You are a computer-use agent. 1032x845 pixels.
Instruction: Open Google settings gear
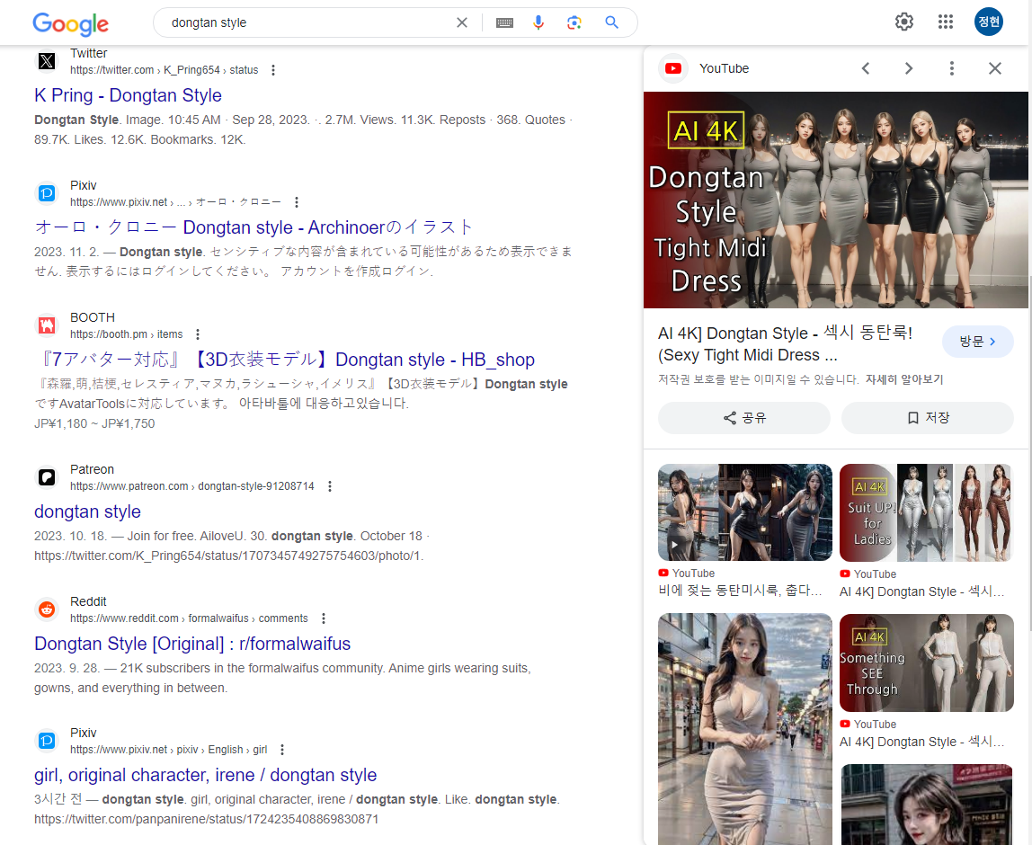(x=904, y=22)
